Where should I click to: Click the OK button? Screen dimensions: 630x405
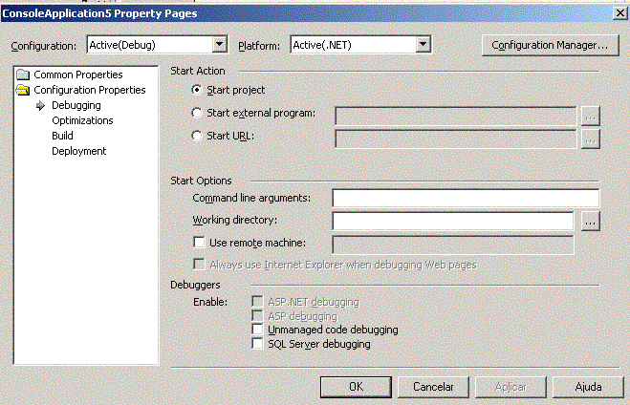(356, 387)
